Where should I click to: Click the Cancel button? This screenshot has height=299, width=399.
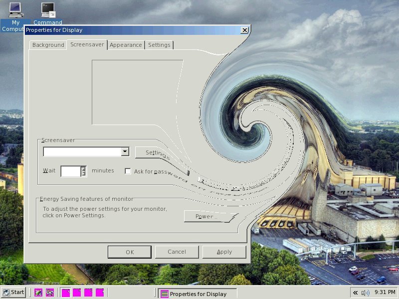[177, 252]
